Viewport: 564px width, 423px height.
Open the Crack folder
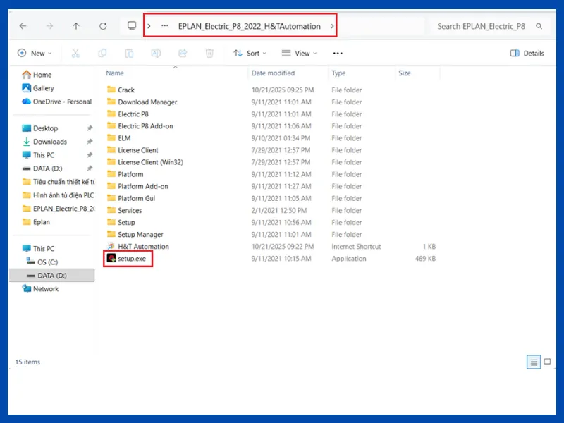pyautogui.click(x=126, y=90)
